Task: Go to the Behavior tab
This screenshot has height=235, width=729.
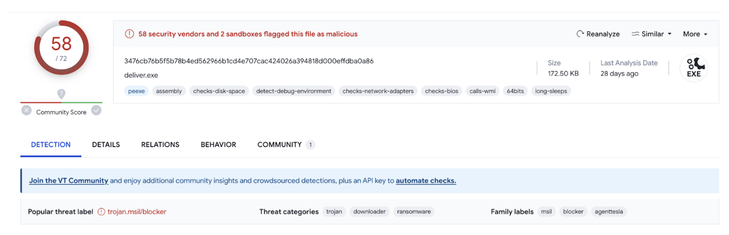Action: point(218,145)
